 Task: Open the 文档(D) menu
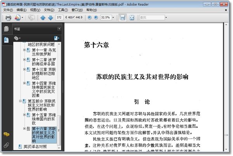click(49, 10)
